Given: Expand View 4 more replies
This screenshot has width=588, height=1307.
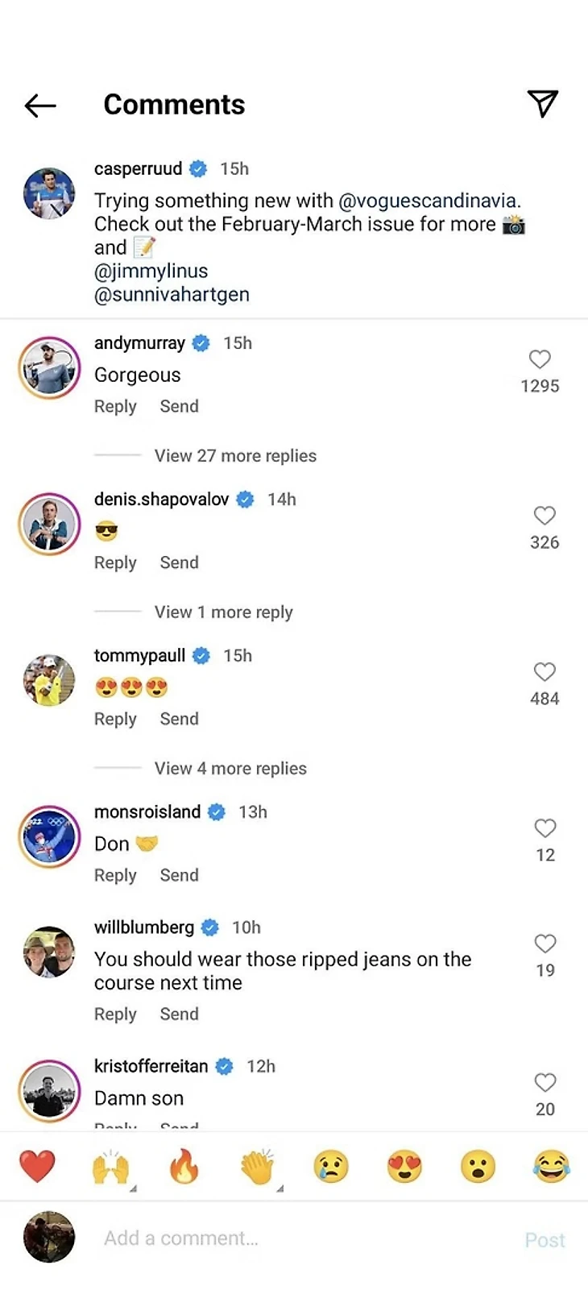Looking at the screenshot, I should (230, 769).
